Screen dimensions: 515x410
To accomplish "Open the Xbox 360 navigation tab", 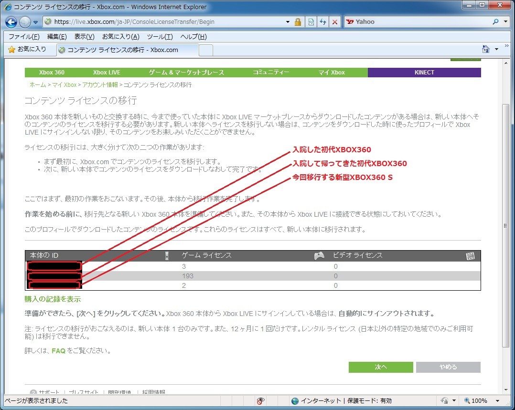I will point(52,73).
